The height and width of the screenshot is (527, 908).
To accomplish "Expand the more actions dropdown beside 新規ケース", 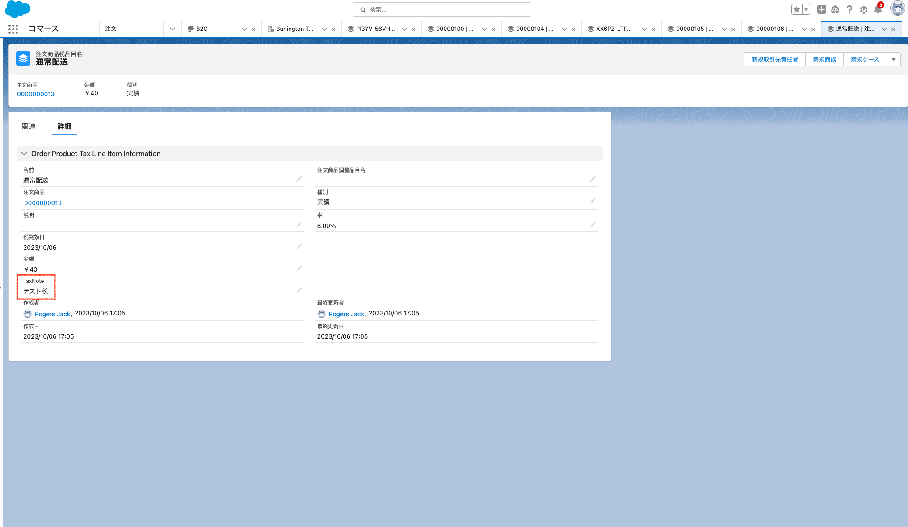I will (894, 59).
